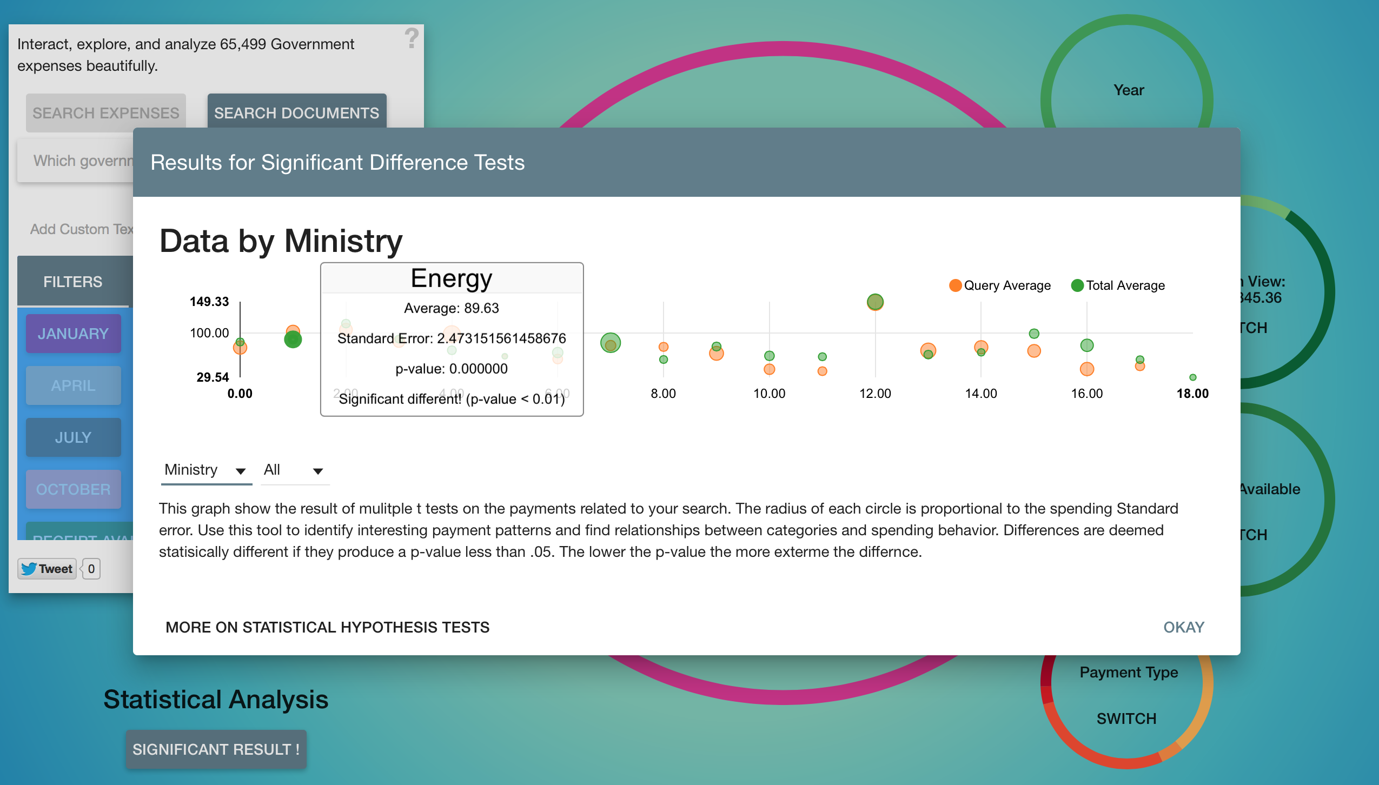This screenshot has width=1379, height=785.
Task: Click the Query Average orange legend swatch
Action: click(x=955, y=285)
